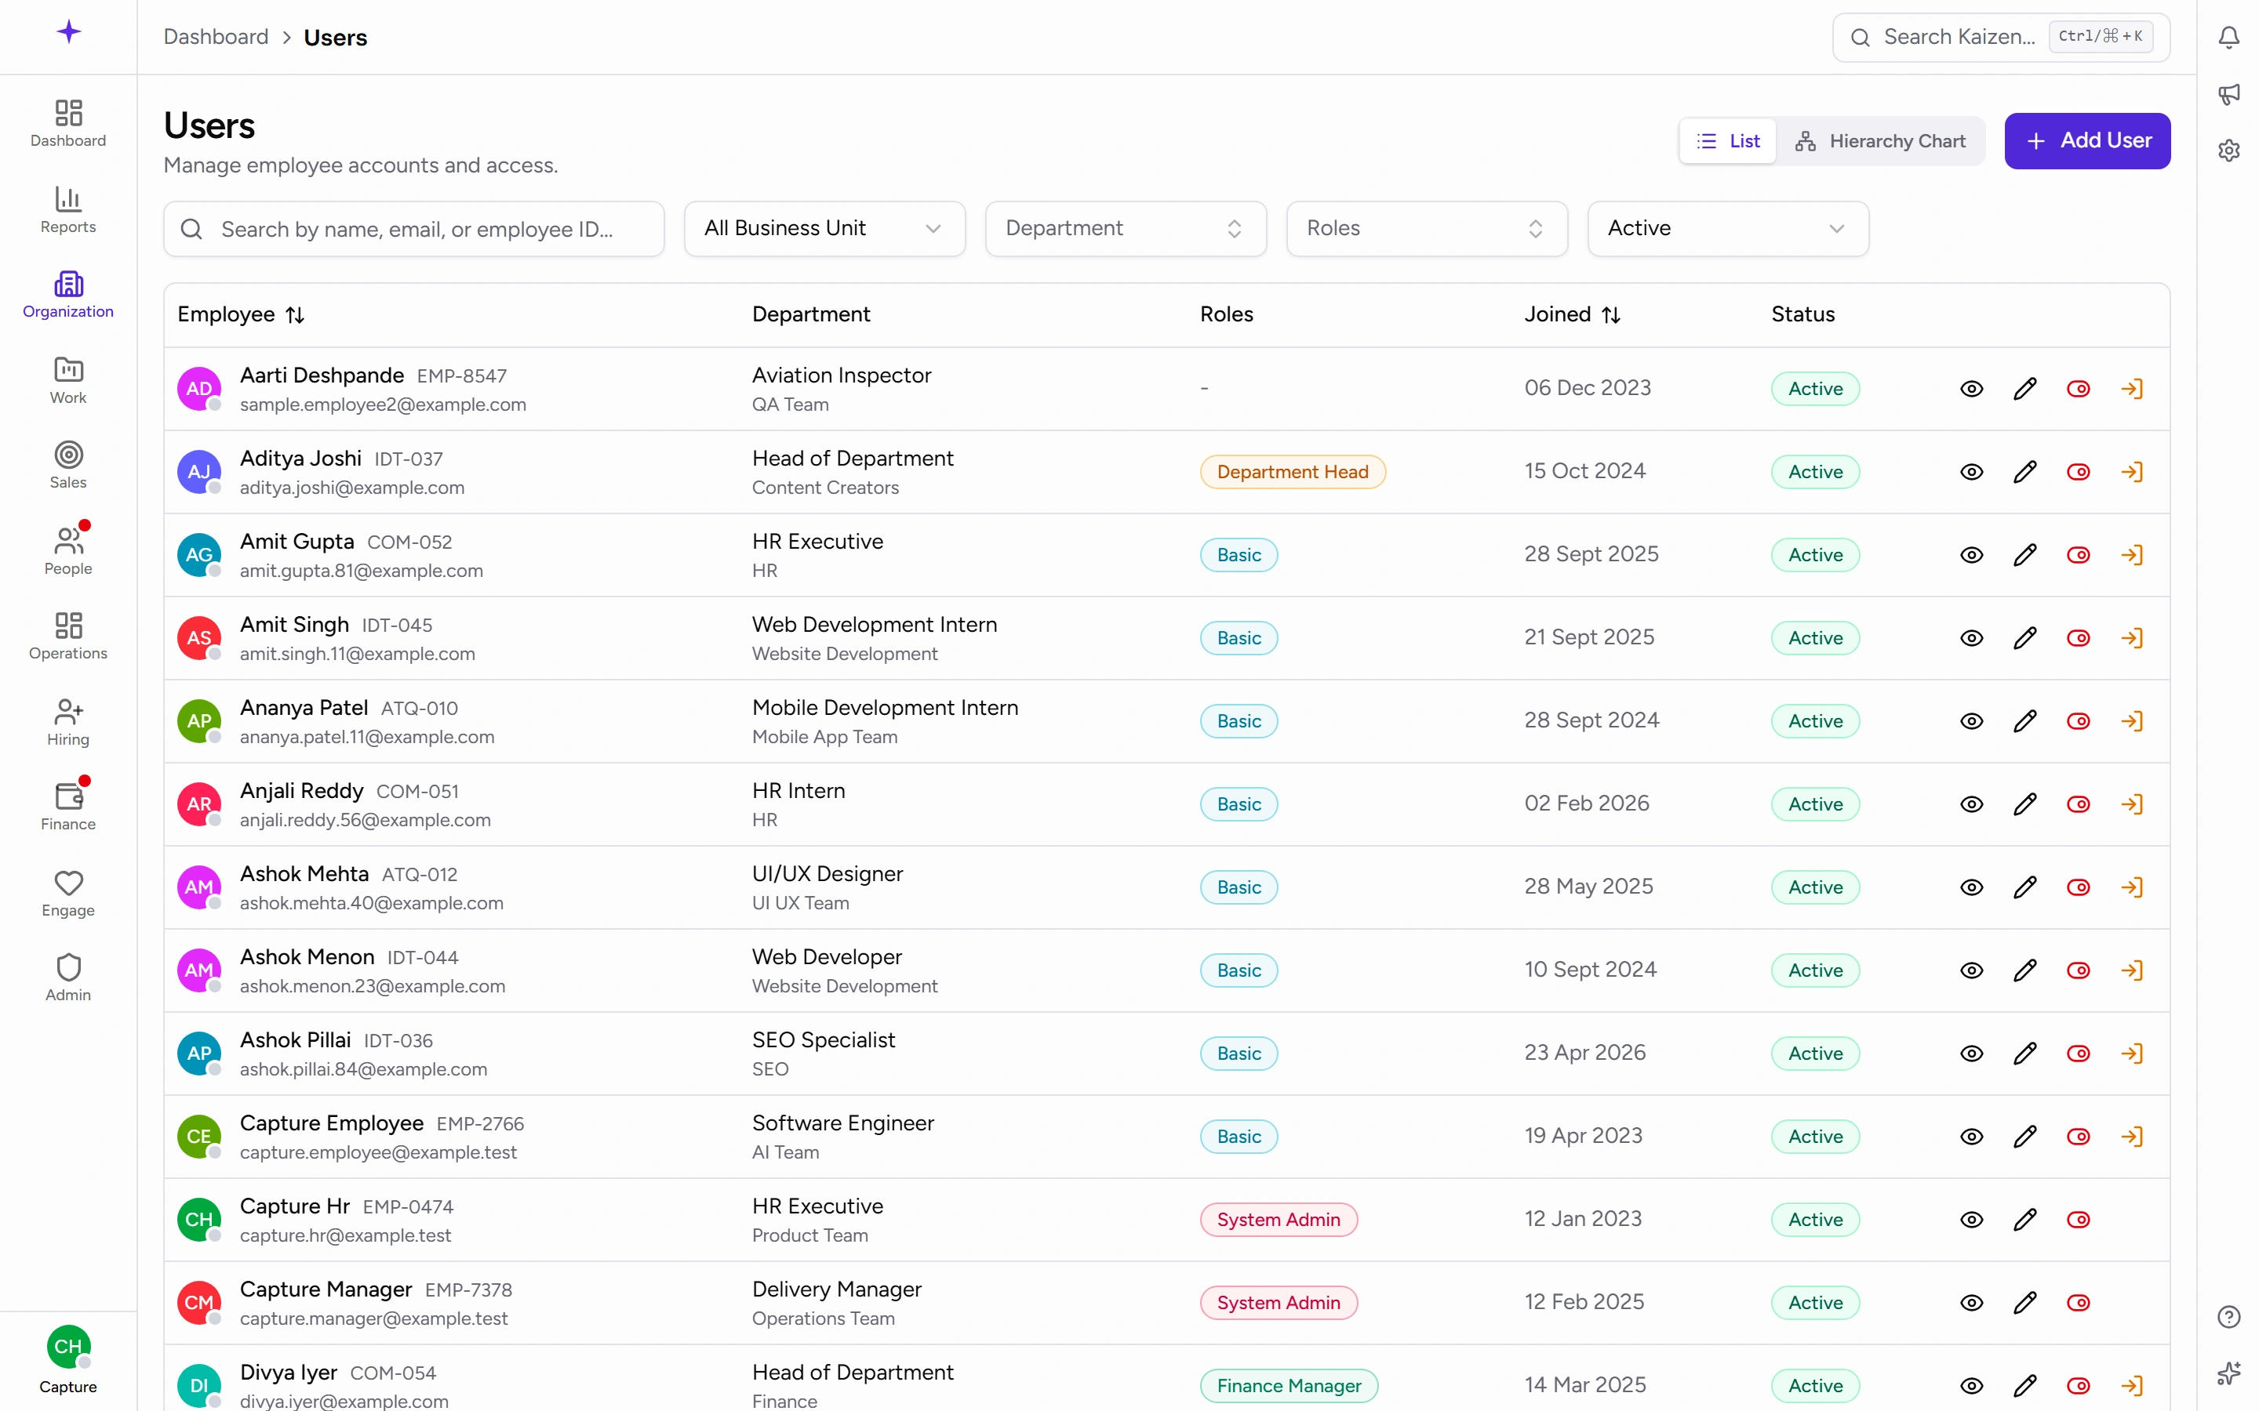The image size is (2259, 1411).
Task: Select email ashok.pillai.84@example.com
Action: pos(363,1069)
